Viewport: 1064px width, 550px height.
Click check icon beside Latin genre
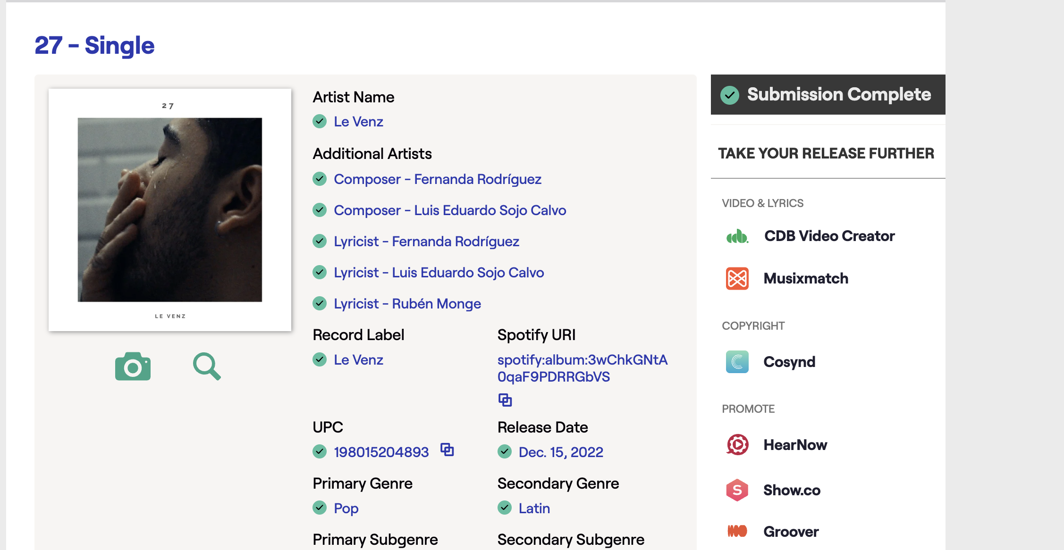point(505,508)
